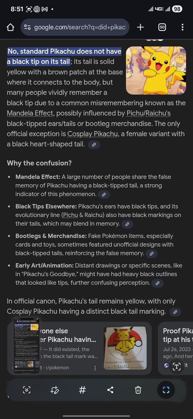The height and width of the screenshot is (419, 193).
Task: Share the screenshot
Action: [110, 390]
